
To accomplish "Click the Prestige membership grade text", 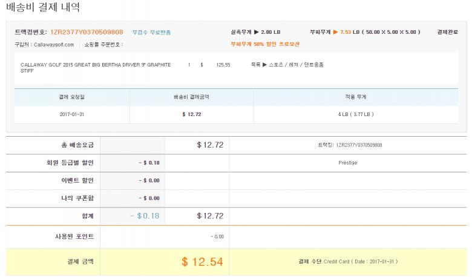I will (x=348, y=163).
